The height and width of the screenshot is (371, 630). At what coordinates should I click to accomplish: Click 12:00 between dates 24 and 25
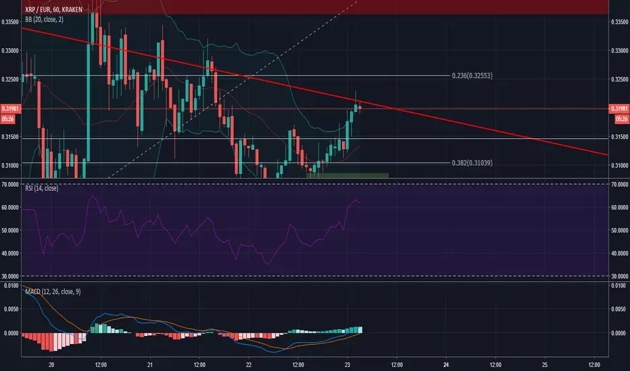coord(495,364)
